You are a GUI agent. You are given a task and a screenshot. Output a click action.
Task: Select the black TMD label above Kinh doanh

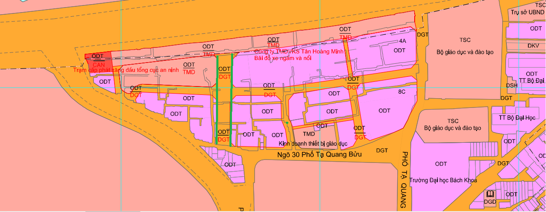[309, 134]
